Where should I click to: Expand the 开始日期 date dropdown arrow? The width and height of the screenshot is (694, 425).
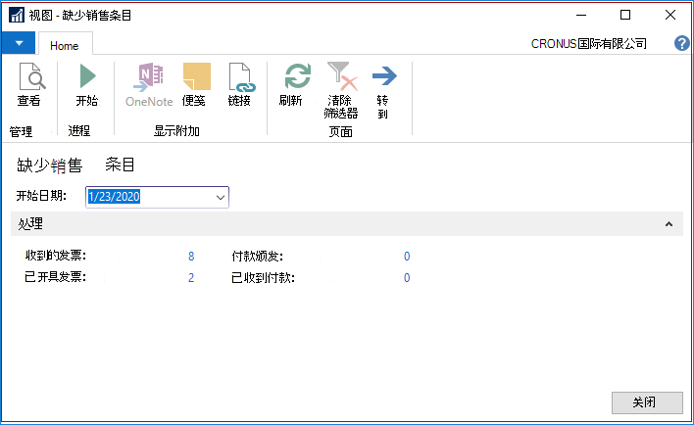coord(221,197)
